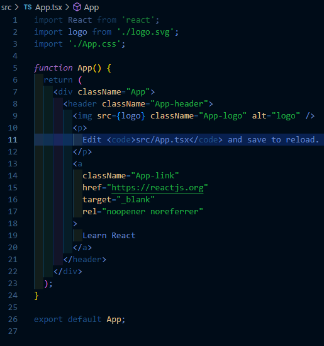Open the App.tsx breadcrumb item
The image size is (324, 346).
tap(48, 8)
